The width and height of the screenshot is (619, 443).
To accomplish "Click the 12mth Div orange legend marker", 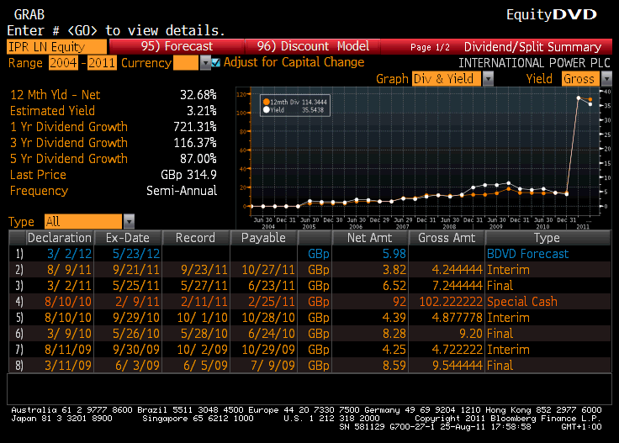I will 267,102.
